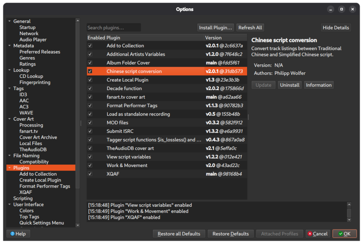Cancel the Options dialog

point(318,234)
